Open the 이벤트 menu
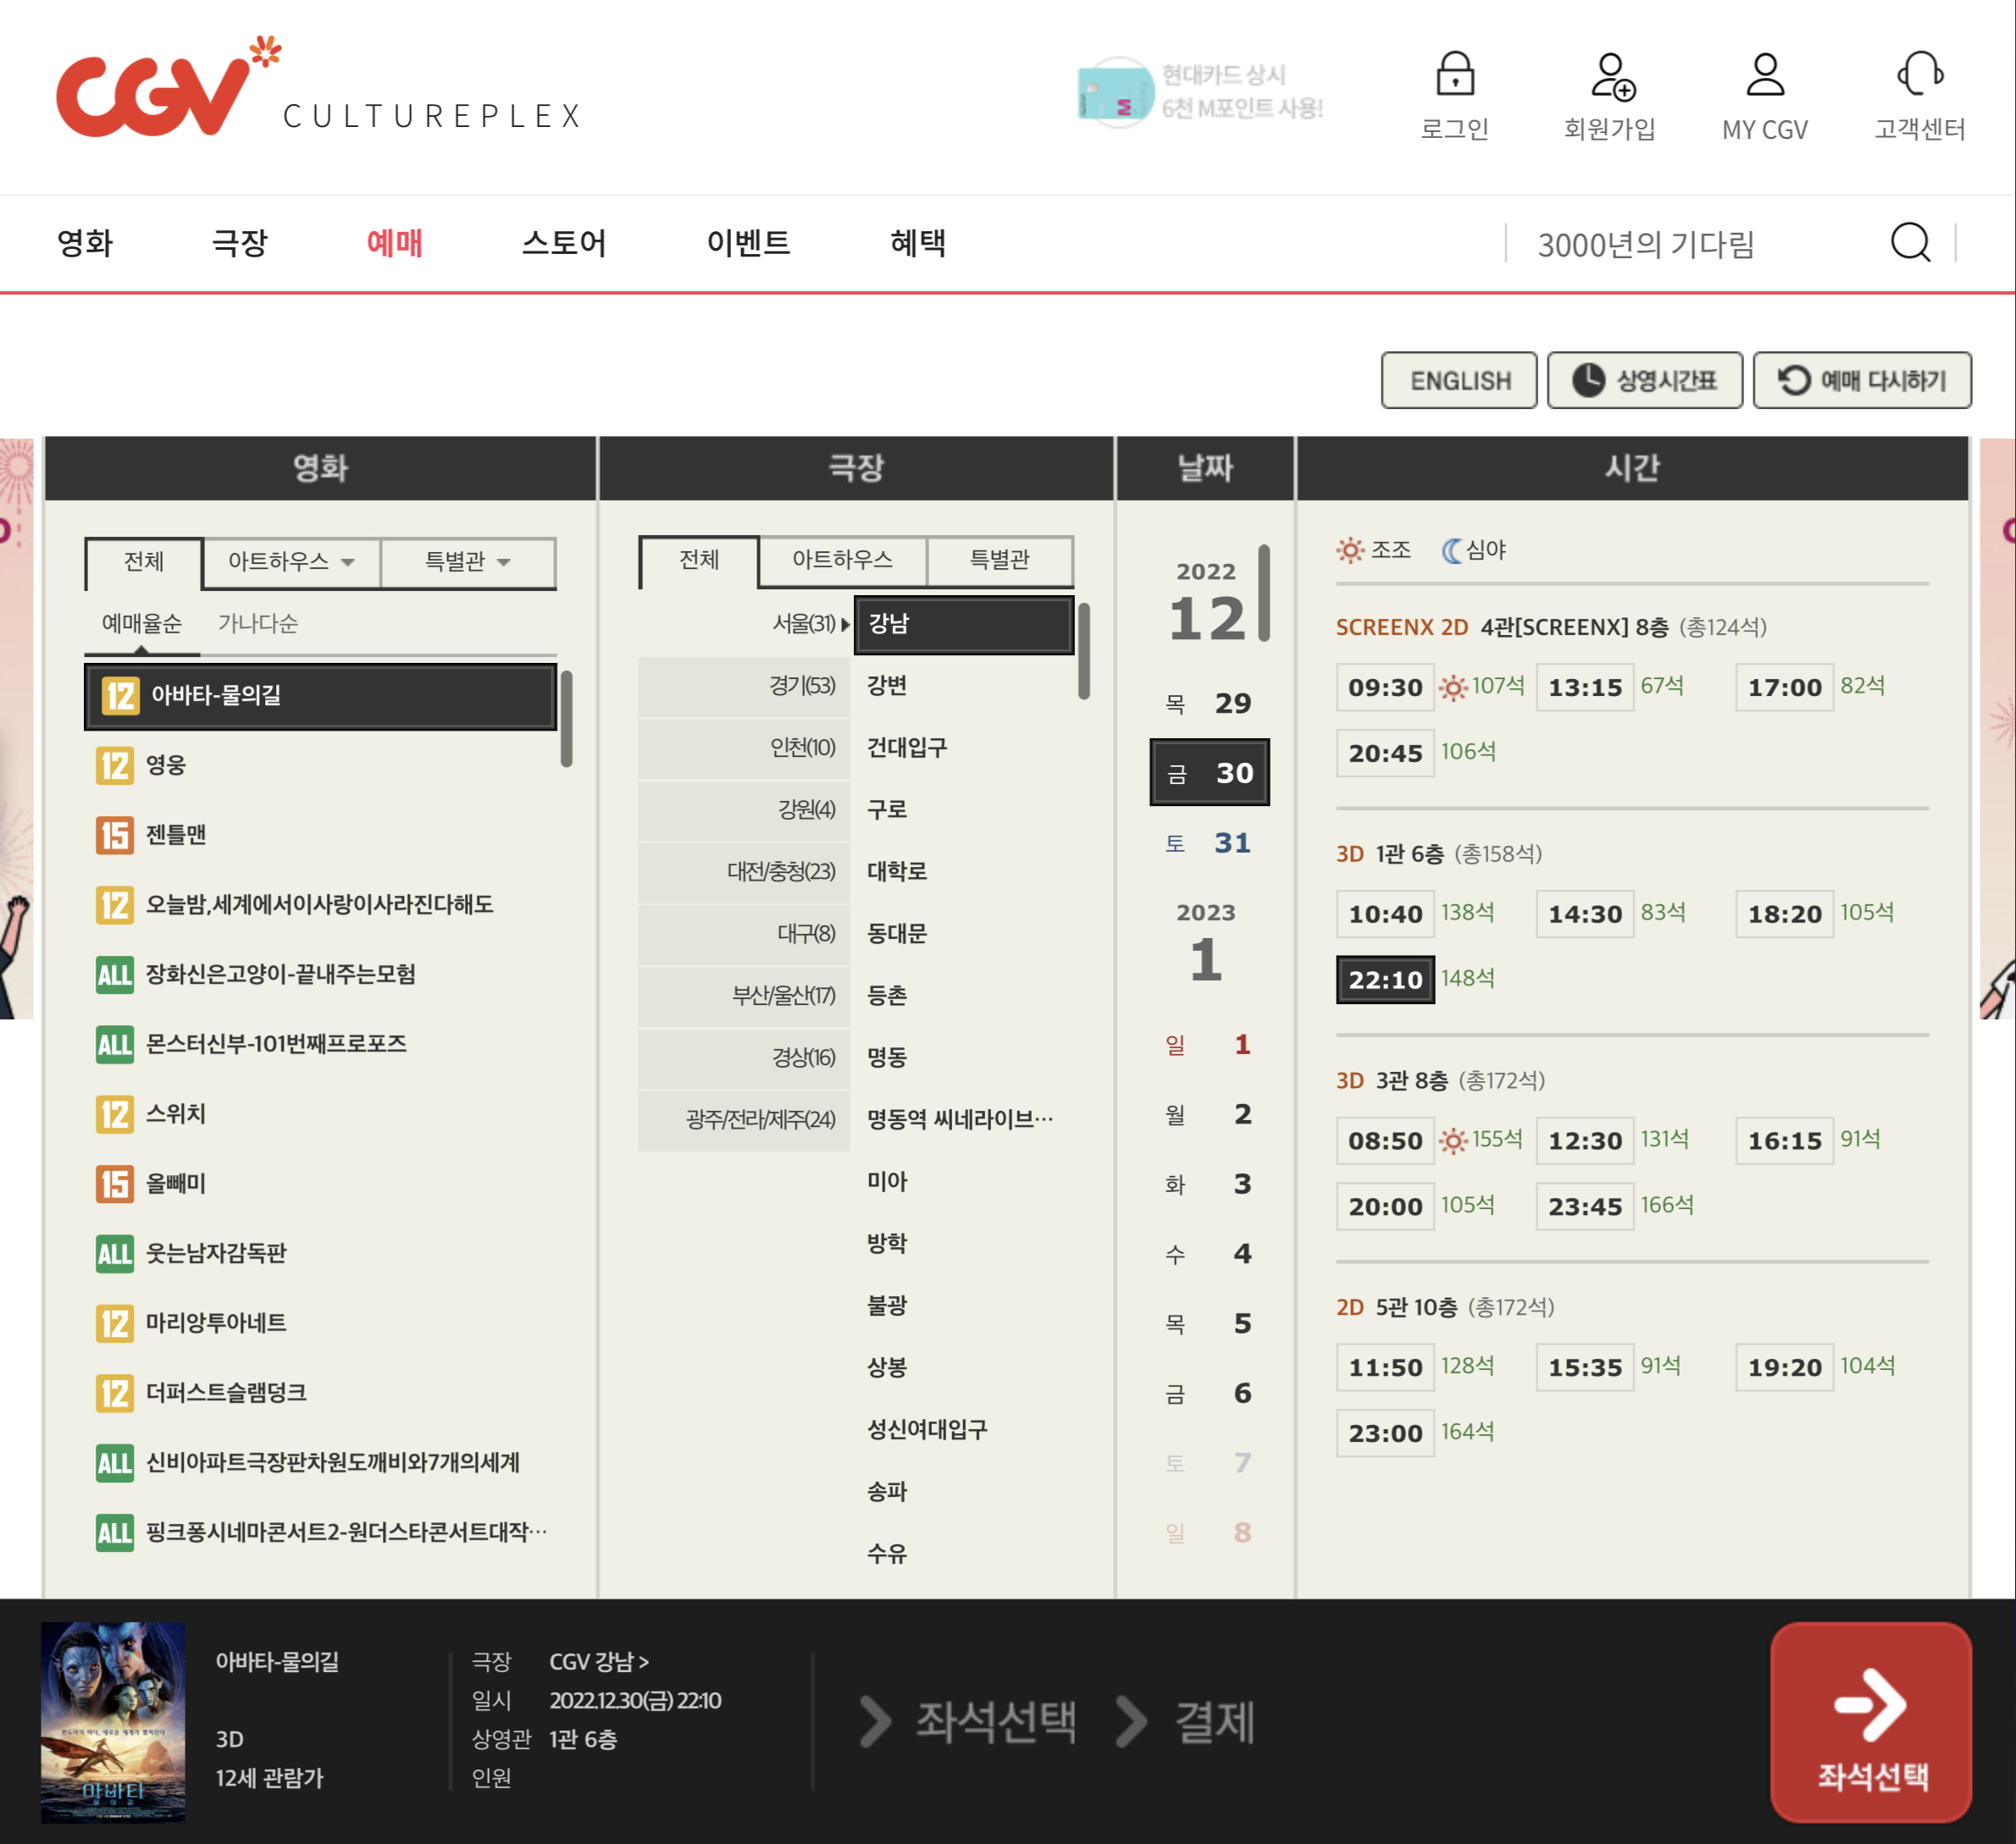Screen dimensions: 2016x1844 (748, 243)
